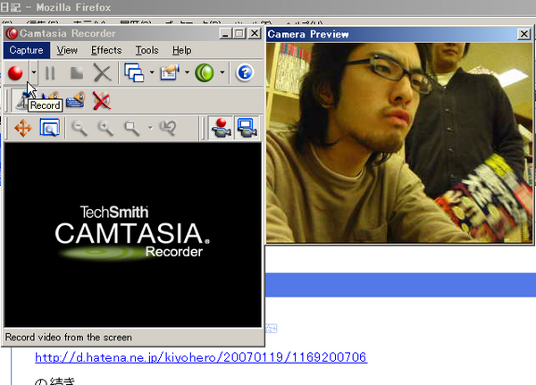Click the red crossed-out speaker icon
The height and width of the screenshot is (385, 536).
102,100
